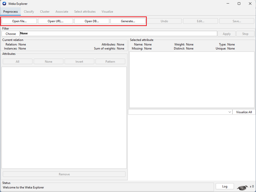Image resolution: width=256 pixels, height=192 pixels.
Task: Click the Weka Explorer title bar logo
Action: pyautogui.click(x=4, y=4)
